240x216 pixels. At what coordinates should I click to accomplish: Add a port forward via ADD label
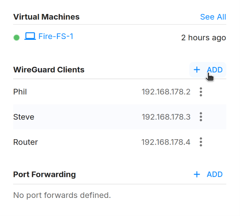tap(214, 175)
